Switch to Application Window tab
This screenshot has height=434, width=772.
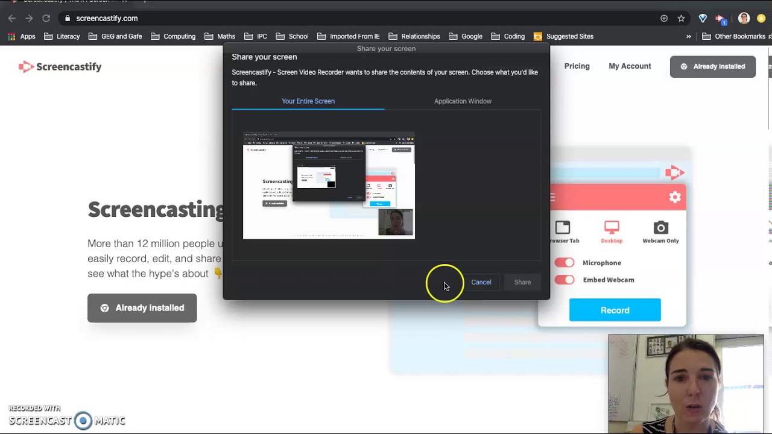(463, 101)
